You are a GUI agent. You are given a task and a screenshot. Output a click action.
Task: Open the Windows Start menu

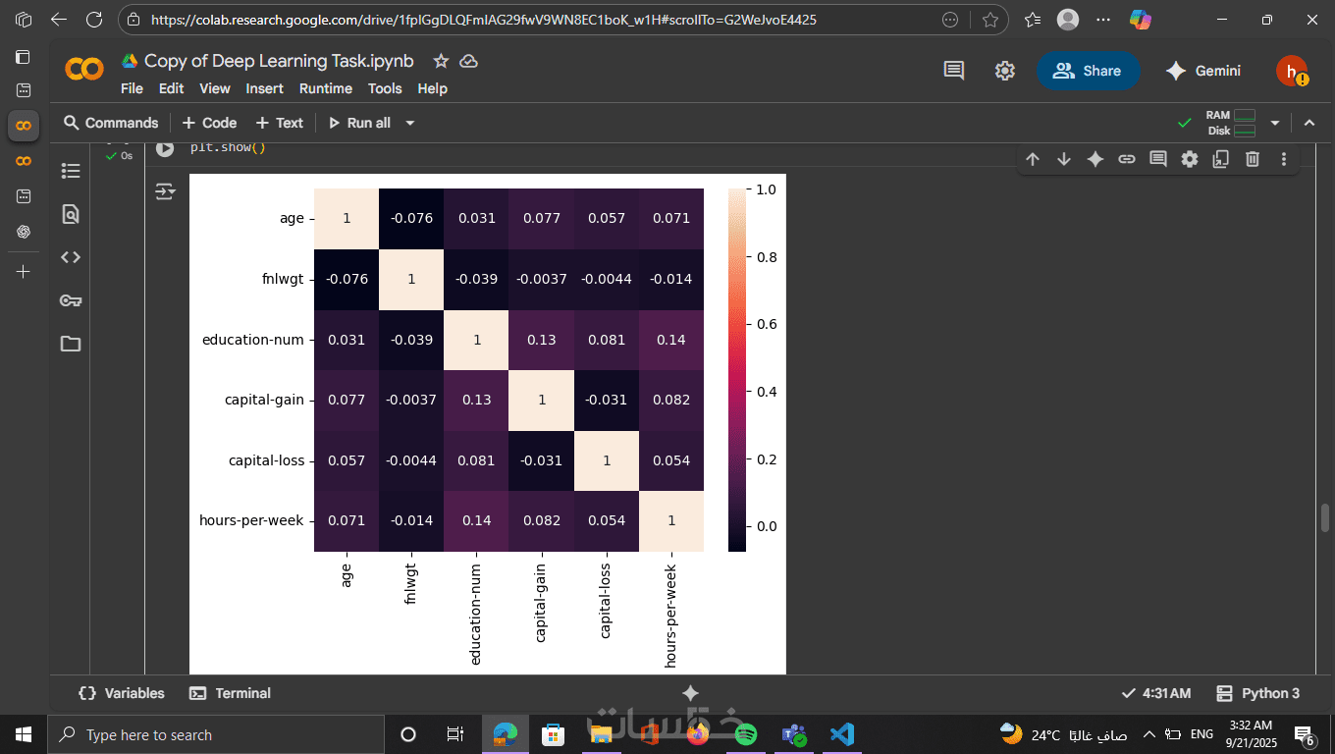(x=24, y=734)
